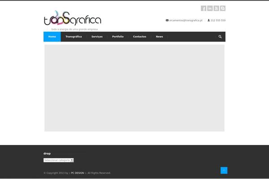Click the rightmost social icon in header
This screenshot has width=269, height=179.
[223, 8]
